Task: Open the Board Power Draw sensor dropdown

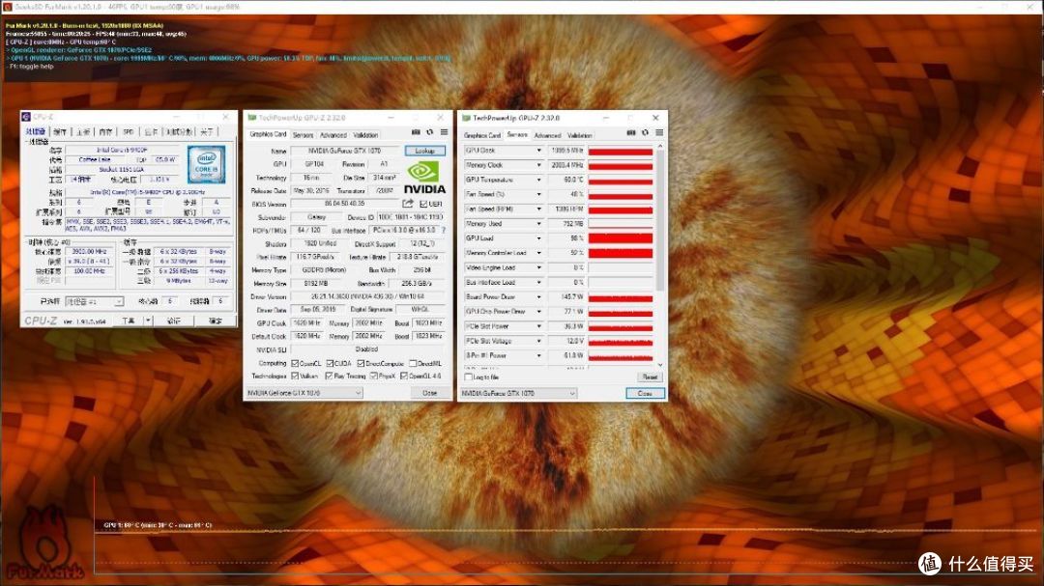Action: coord(538,296)
